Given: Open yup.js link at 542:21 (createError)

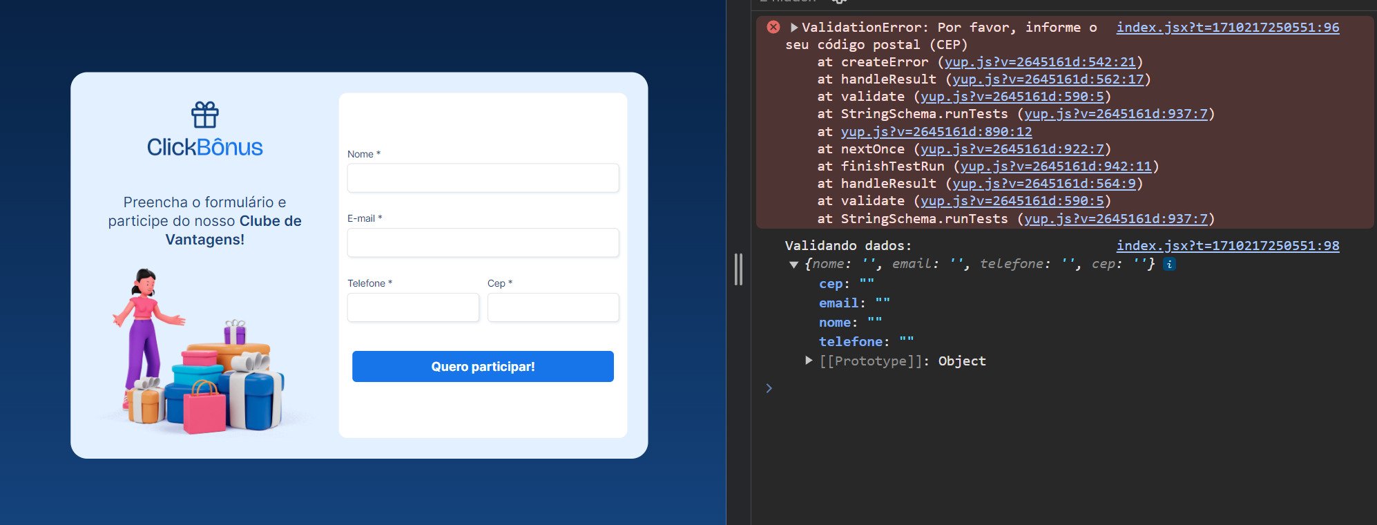Looking at the screenshot, I should coord(1040,62).
